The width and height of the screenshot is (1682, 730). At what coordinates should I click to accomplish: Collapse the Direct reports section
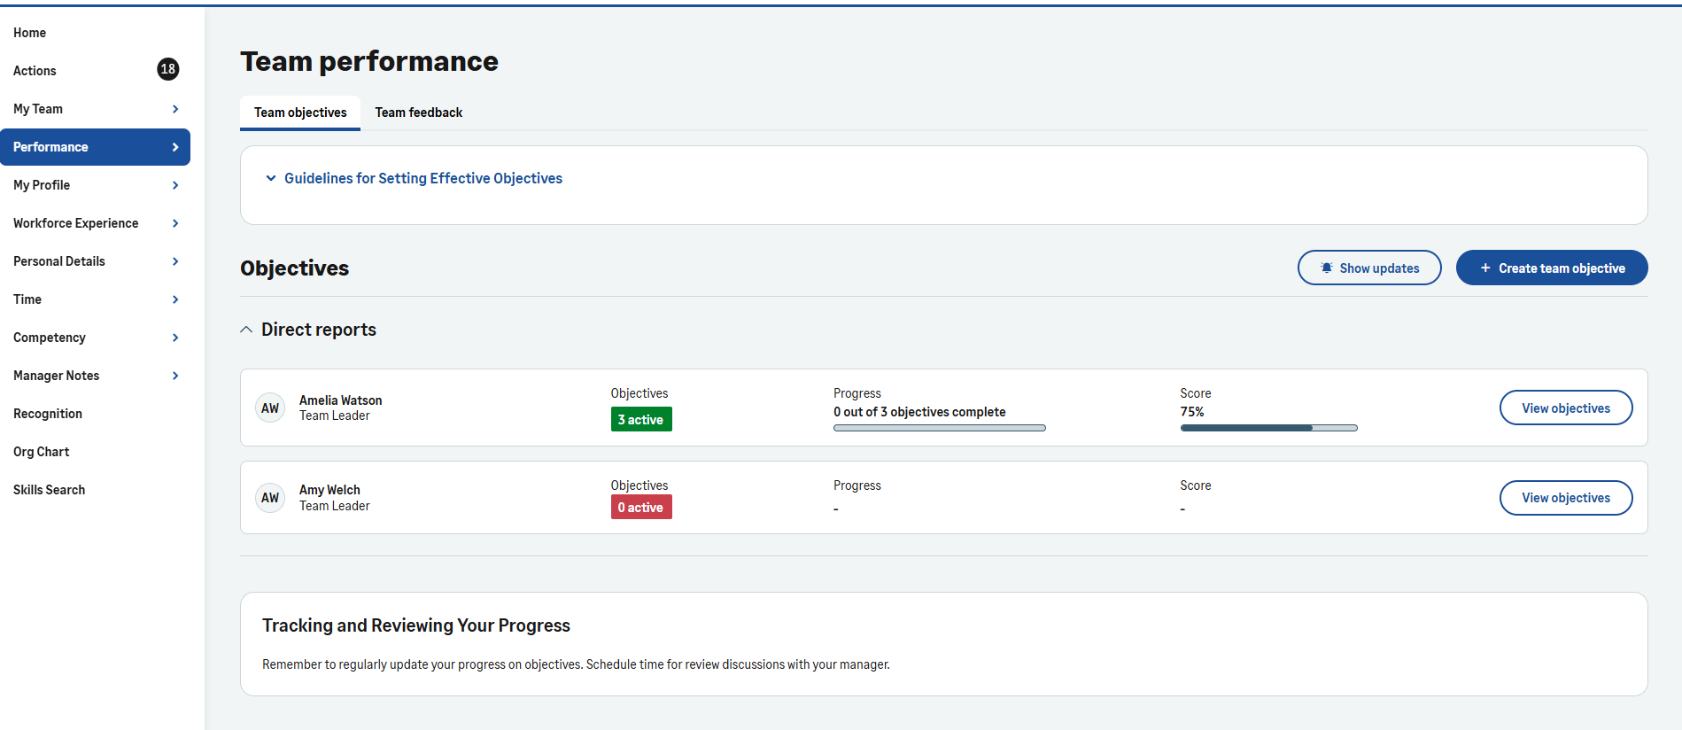pos(246,330)
